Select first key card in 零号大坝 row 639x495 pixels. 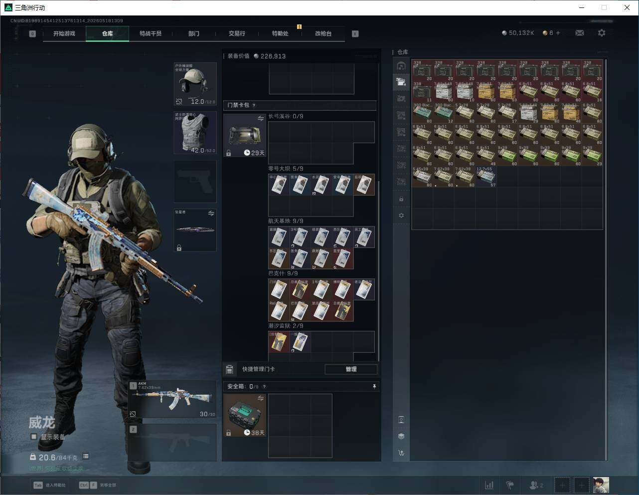tap(279, 185)
